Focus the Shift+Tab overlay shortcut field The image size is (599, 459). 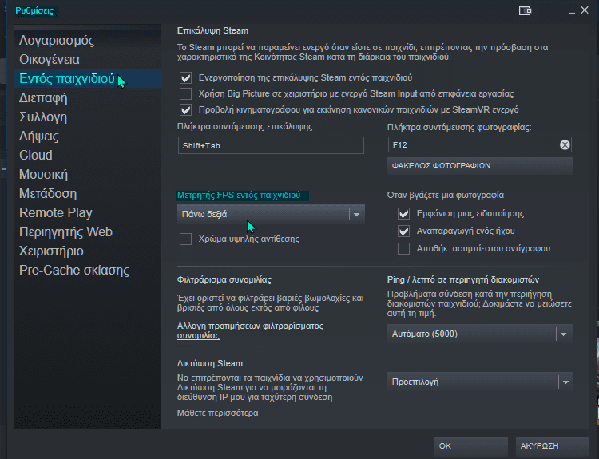271,145
